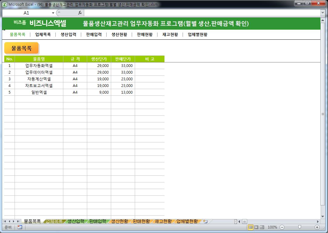Open 업체목록 navigation link
Viewport: 328px width, 233px height.
pyautogui.click(x=43, y=35)
